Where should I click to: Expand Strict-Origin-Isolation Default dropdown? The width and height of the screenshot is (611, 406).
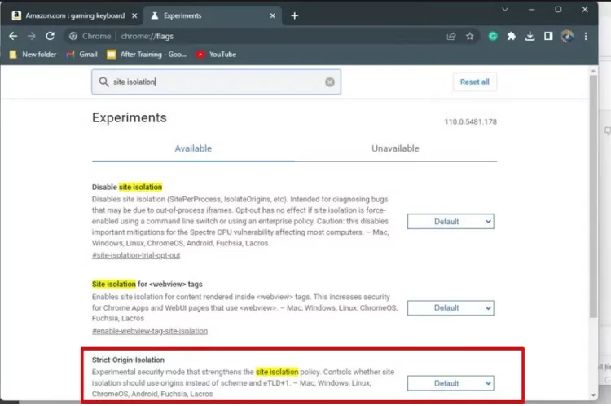451,383
